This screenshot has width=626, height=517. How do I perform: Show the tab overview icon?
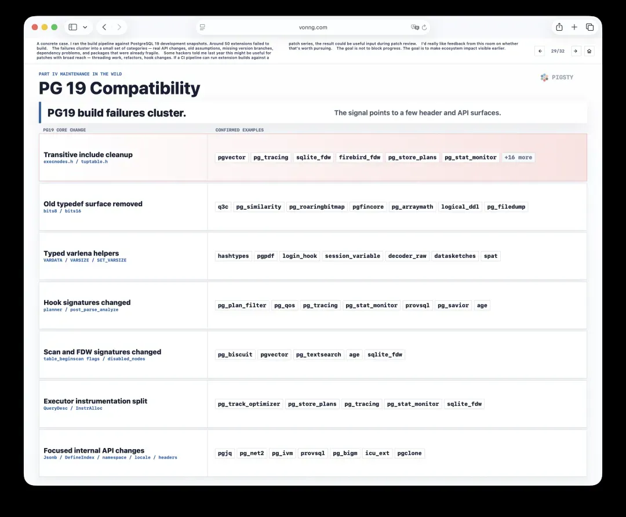(589, 27)
